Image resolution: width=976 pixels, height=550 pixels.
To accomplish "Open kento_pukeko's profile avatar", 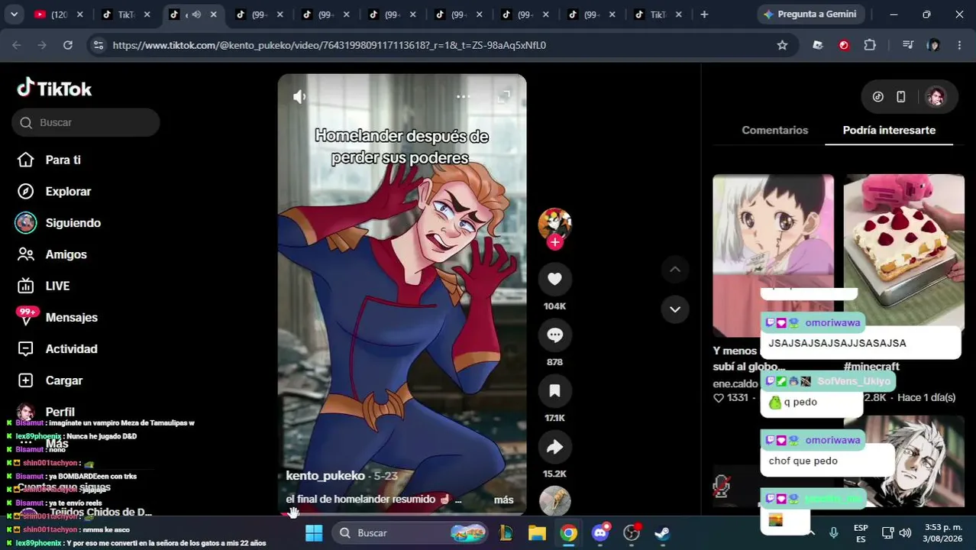I will coord(555,223).
